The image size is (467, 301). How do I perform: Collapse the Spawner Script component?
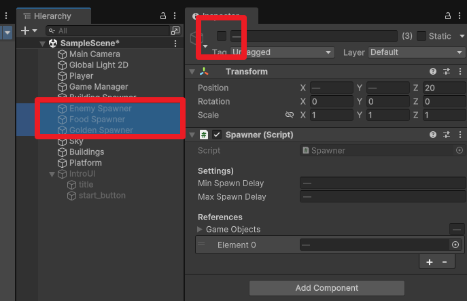[192, 135]
